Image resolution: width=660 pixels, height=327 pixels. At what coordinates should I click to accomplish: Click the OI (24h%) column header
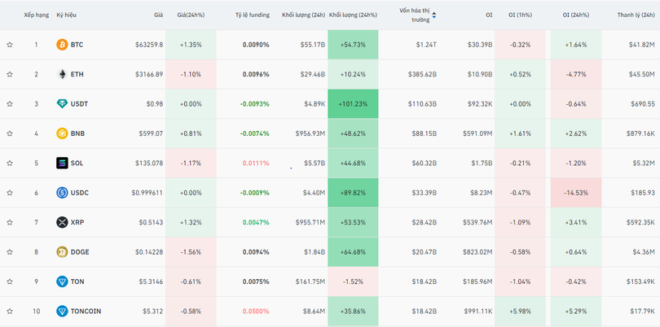coord(575,15)
